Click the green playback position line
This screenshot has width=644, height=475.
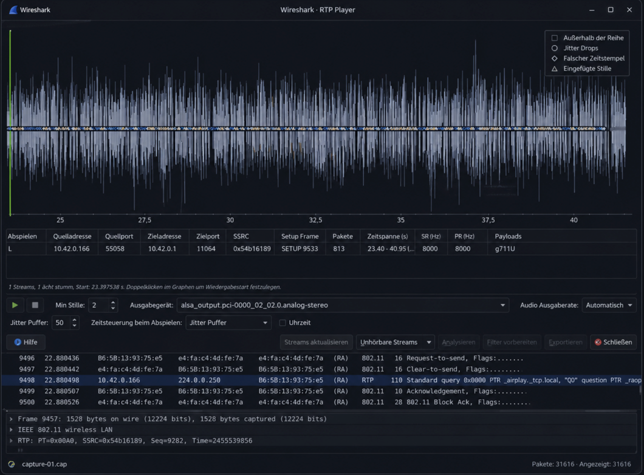[x=10, y=122]
